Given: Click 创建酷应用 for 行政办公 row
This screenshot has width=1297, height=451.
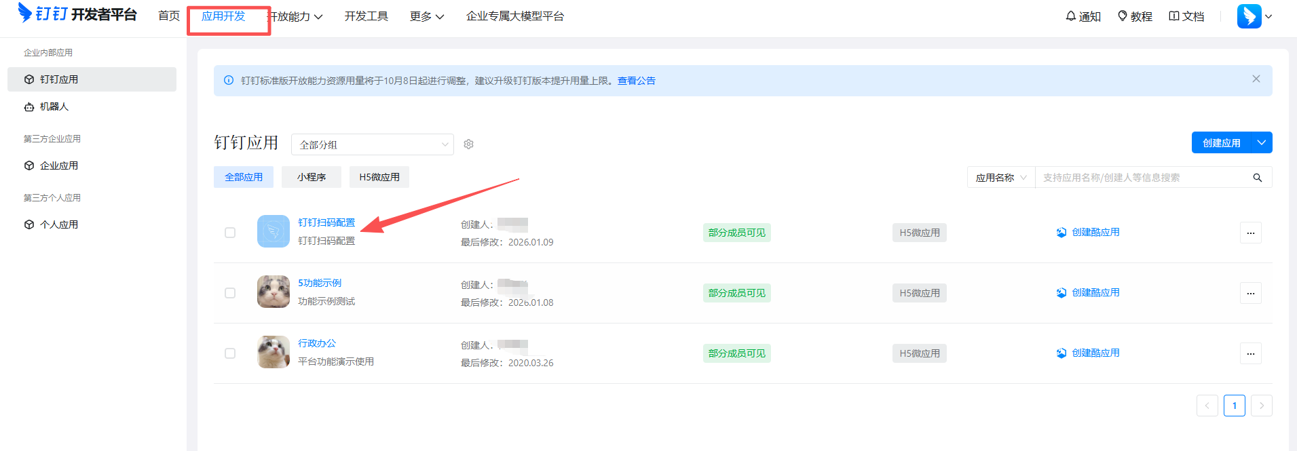Looking at the screenshot, I should click(1088, 353).
